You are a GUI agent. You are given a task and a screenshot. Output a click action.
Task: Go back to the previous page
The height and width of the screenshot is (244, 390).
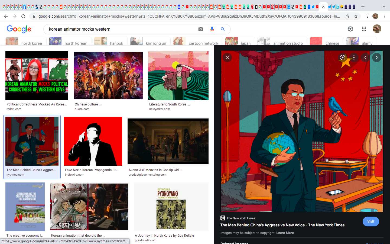6,16
